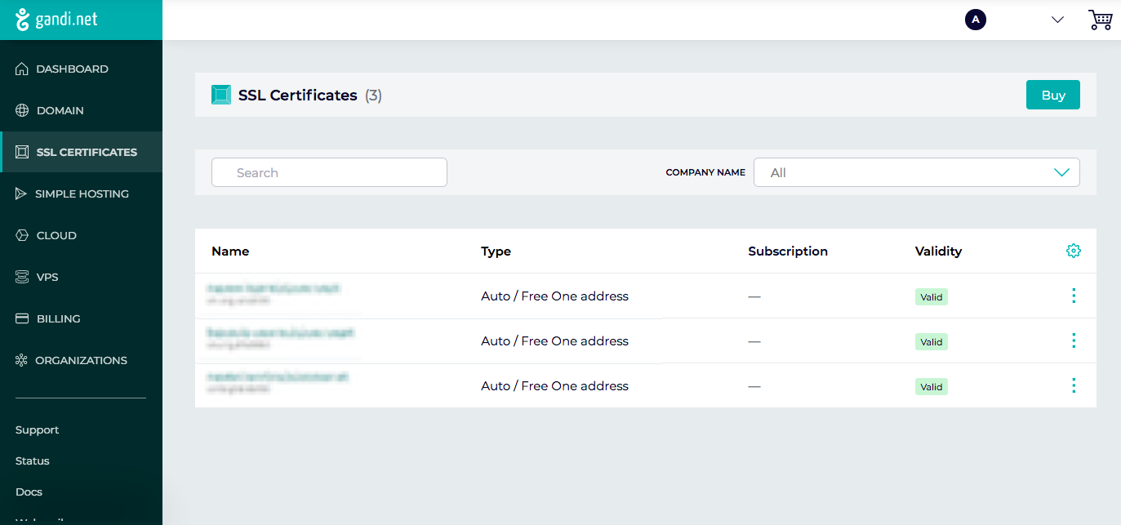1121x525 pixels.
Task: Click the user avatar circle labeled A
Action: [x=975, y=20]
